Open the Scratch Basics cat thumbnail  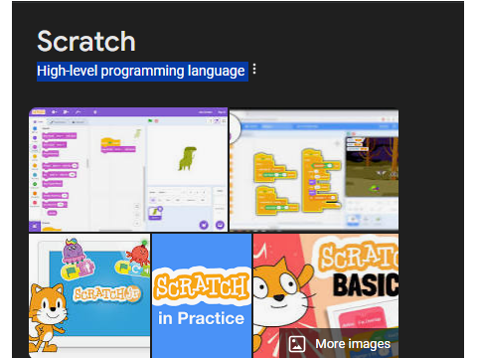(x=326, y=295)
